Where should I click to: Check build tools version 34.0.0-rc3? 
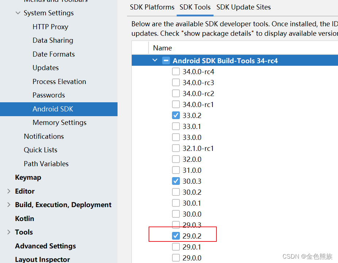(176, 83)
